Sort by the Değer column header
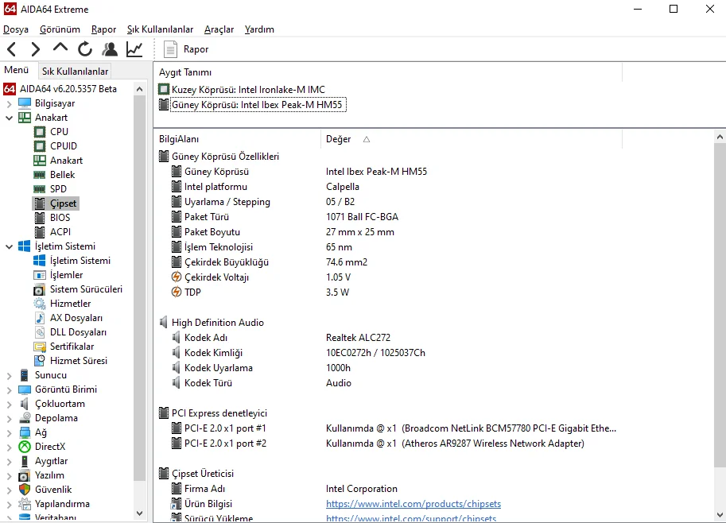This screenshot has height=523, width=726. [339, 139]
